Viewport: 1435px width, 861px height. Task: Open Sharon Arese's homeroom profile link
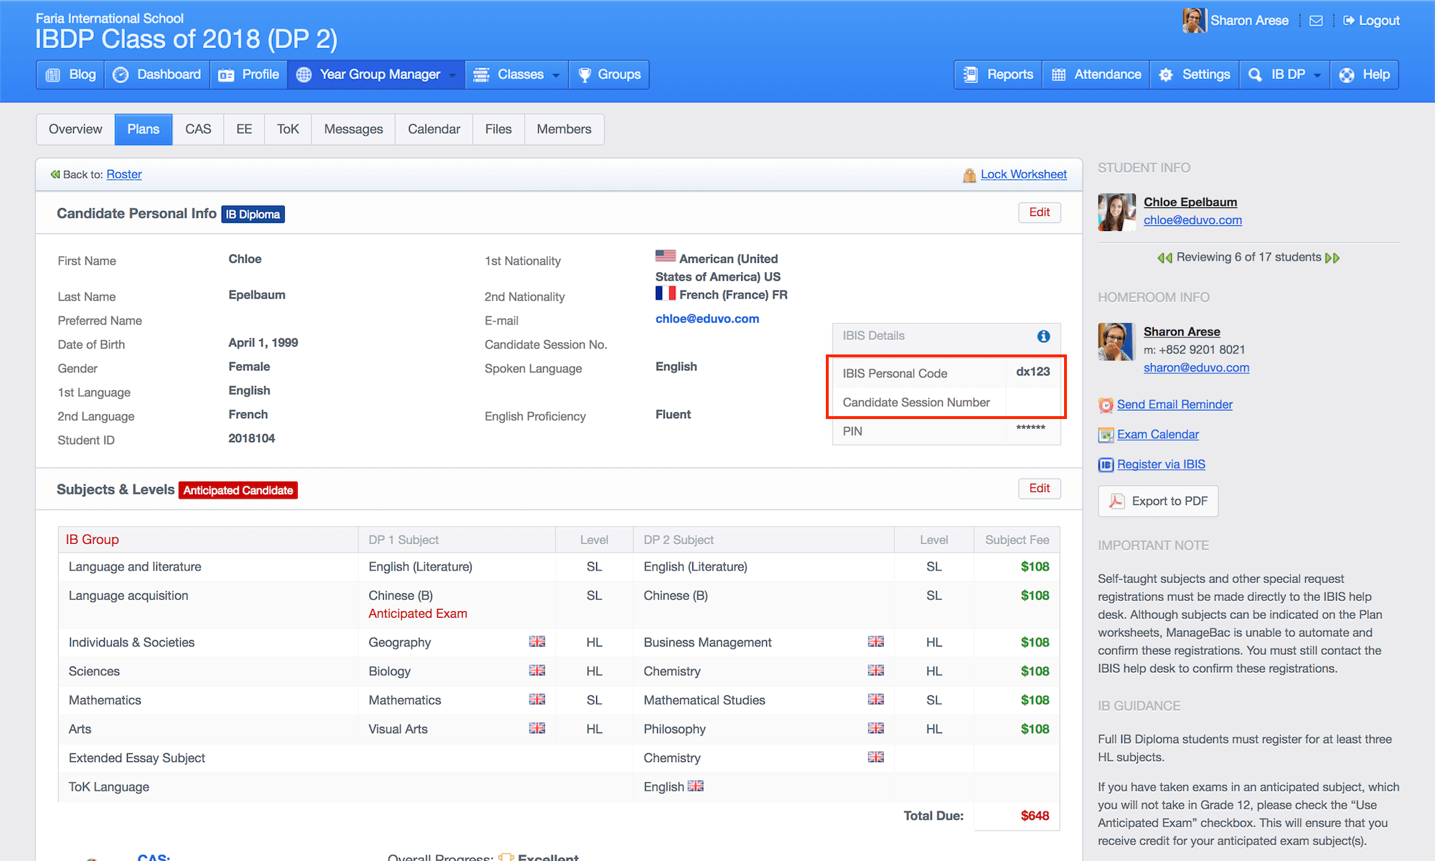(x=1182, y=331)
